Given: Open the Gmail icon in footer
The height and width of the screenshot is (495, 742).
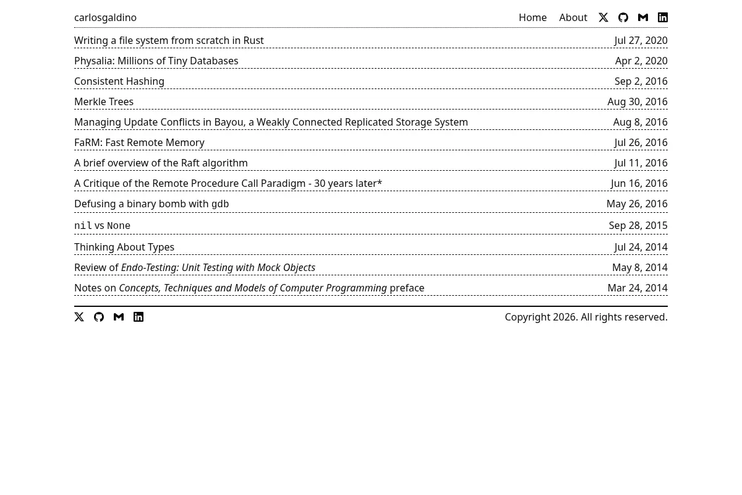Looking at the screenshot, I should (x=119, y=317).
